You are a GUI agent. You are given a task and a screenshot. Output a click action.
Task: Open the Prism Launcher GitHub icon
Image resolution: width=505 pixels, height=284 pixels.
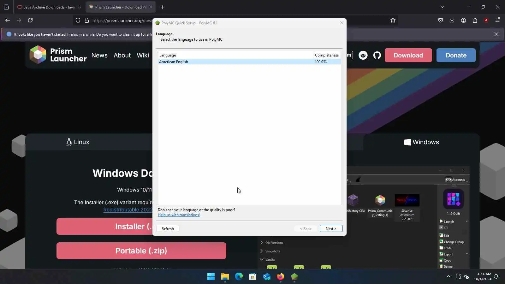377,55
